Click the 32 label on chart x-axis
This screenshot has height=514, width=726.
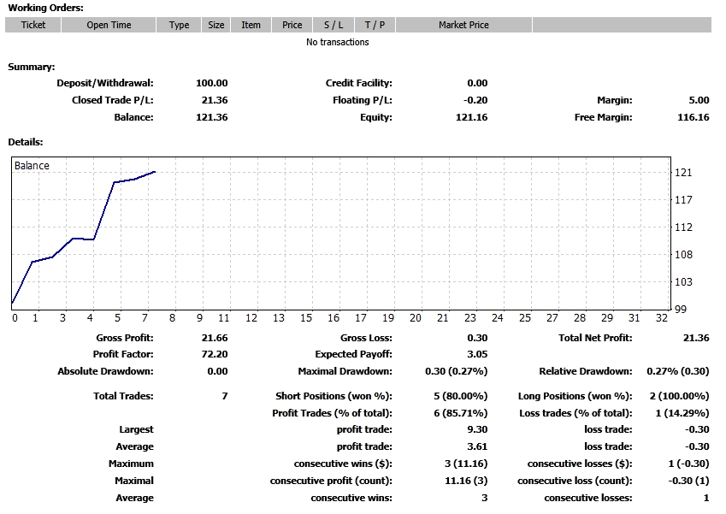click(662, 318)
